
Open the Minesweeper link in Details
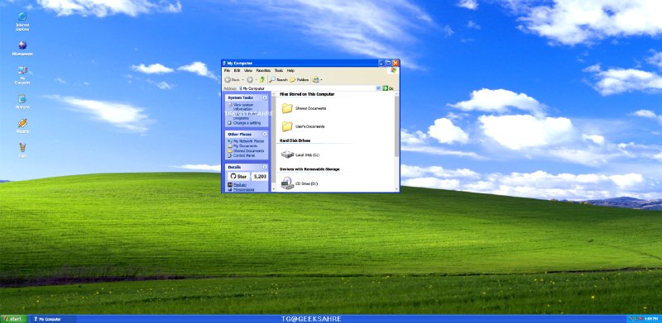point(243,189)
